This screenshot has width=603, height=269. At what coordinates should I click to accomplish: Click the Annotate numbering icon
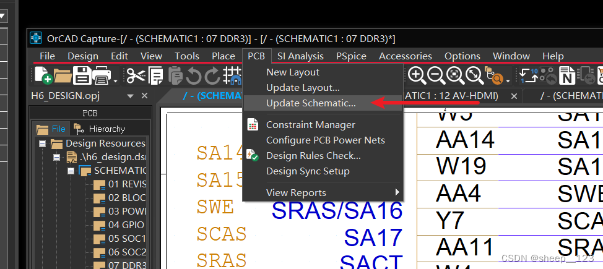[529, 75]
